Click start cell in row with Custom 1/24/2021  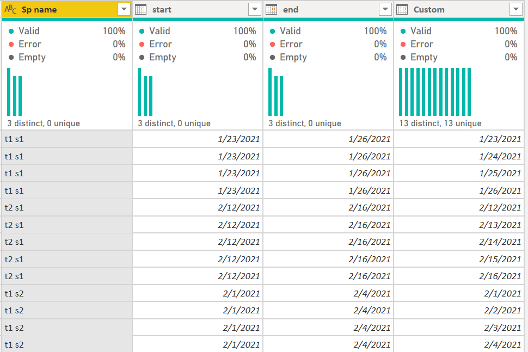point(198,157)
